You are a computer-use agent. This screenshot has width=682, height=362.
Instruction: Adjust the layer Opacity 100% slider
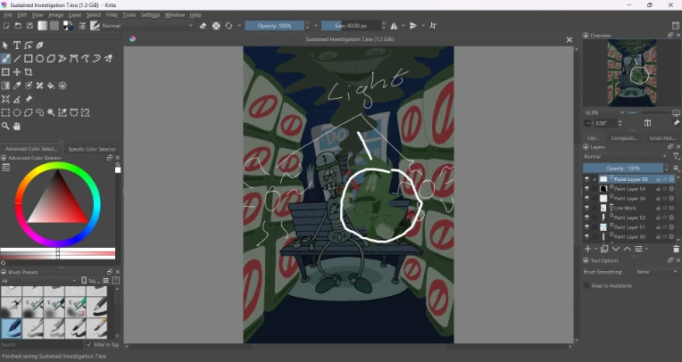click(623, 168)
